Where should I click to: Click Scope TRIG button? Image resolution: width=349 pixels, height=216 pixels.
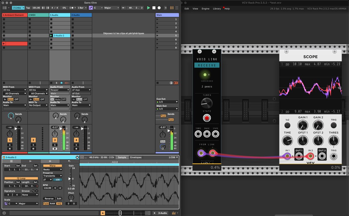click(x=334, y=125)
